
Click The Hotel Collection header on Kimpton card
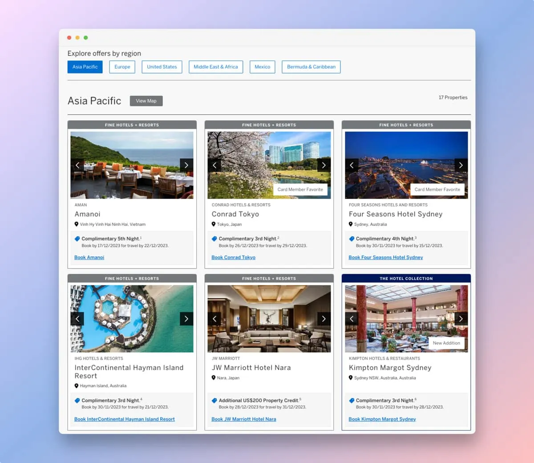pos(406,279)
